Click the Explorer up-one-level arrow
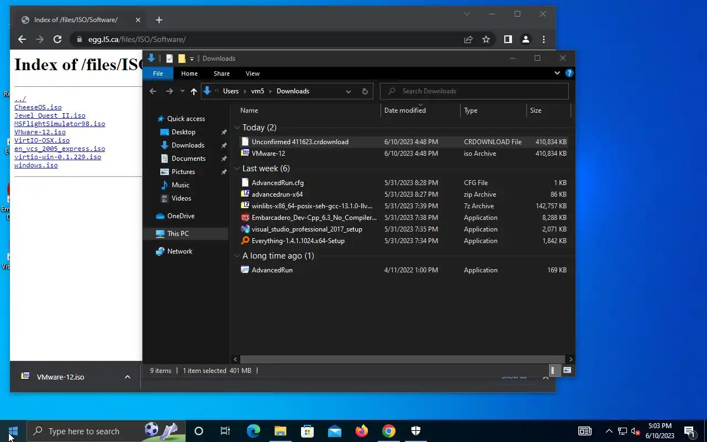This screenshot has height=442, width=707. [193, 91]
